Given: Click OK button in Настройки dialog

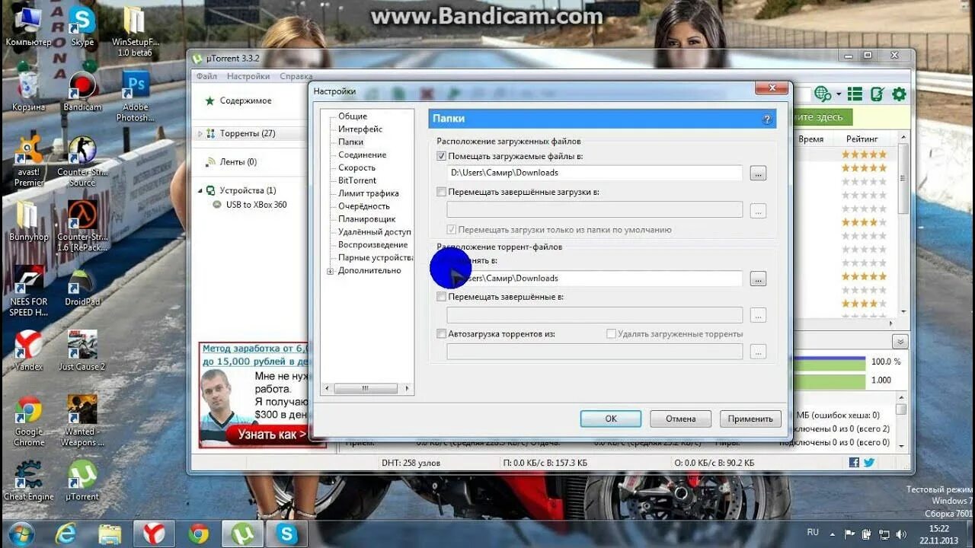Looking at the screenshot, I should point(611,419).
